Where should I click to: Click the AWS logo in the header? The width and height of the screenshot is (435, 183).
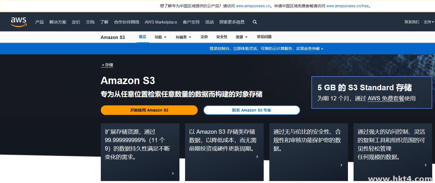point(19,22)
